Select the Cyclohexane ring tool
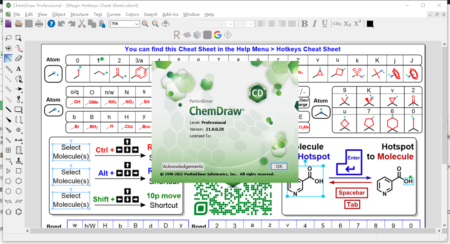This screenshot has height=244, width=450. (19, 181)
